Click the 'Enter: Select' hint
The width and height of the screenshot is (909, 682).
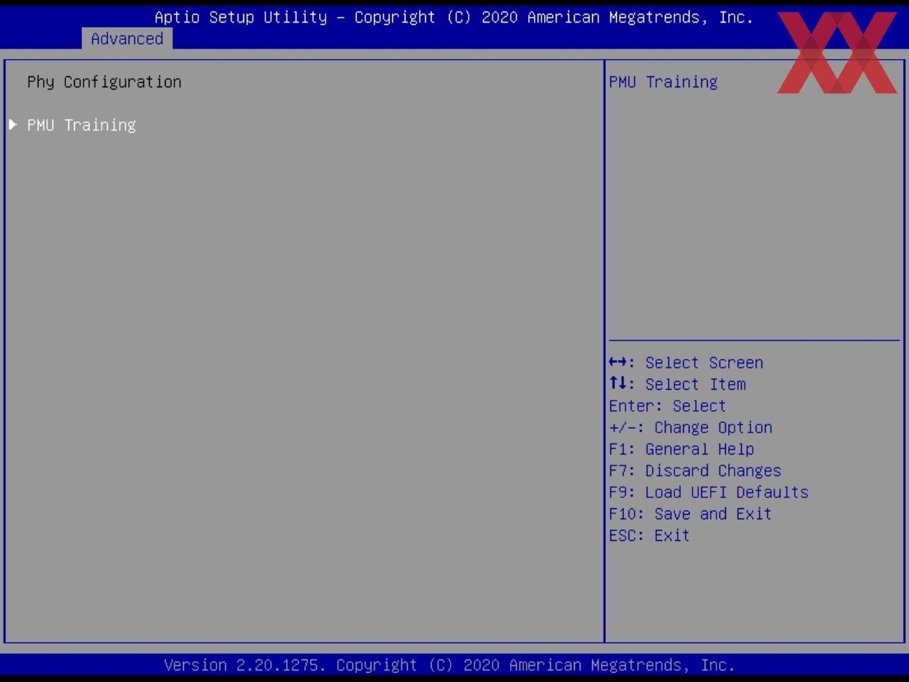(x=667, y=406)
